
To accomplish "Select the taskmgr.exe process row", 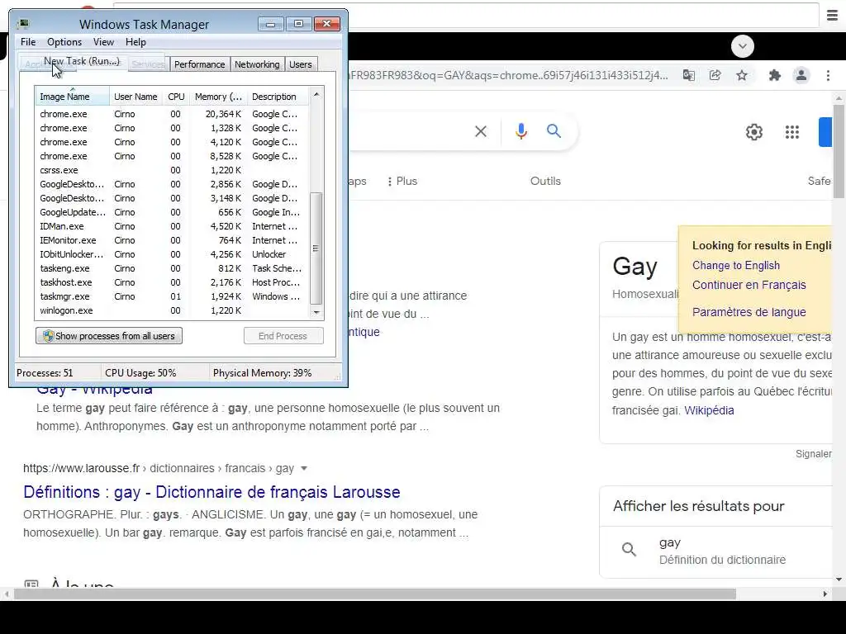I will [173, 296].
